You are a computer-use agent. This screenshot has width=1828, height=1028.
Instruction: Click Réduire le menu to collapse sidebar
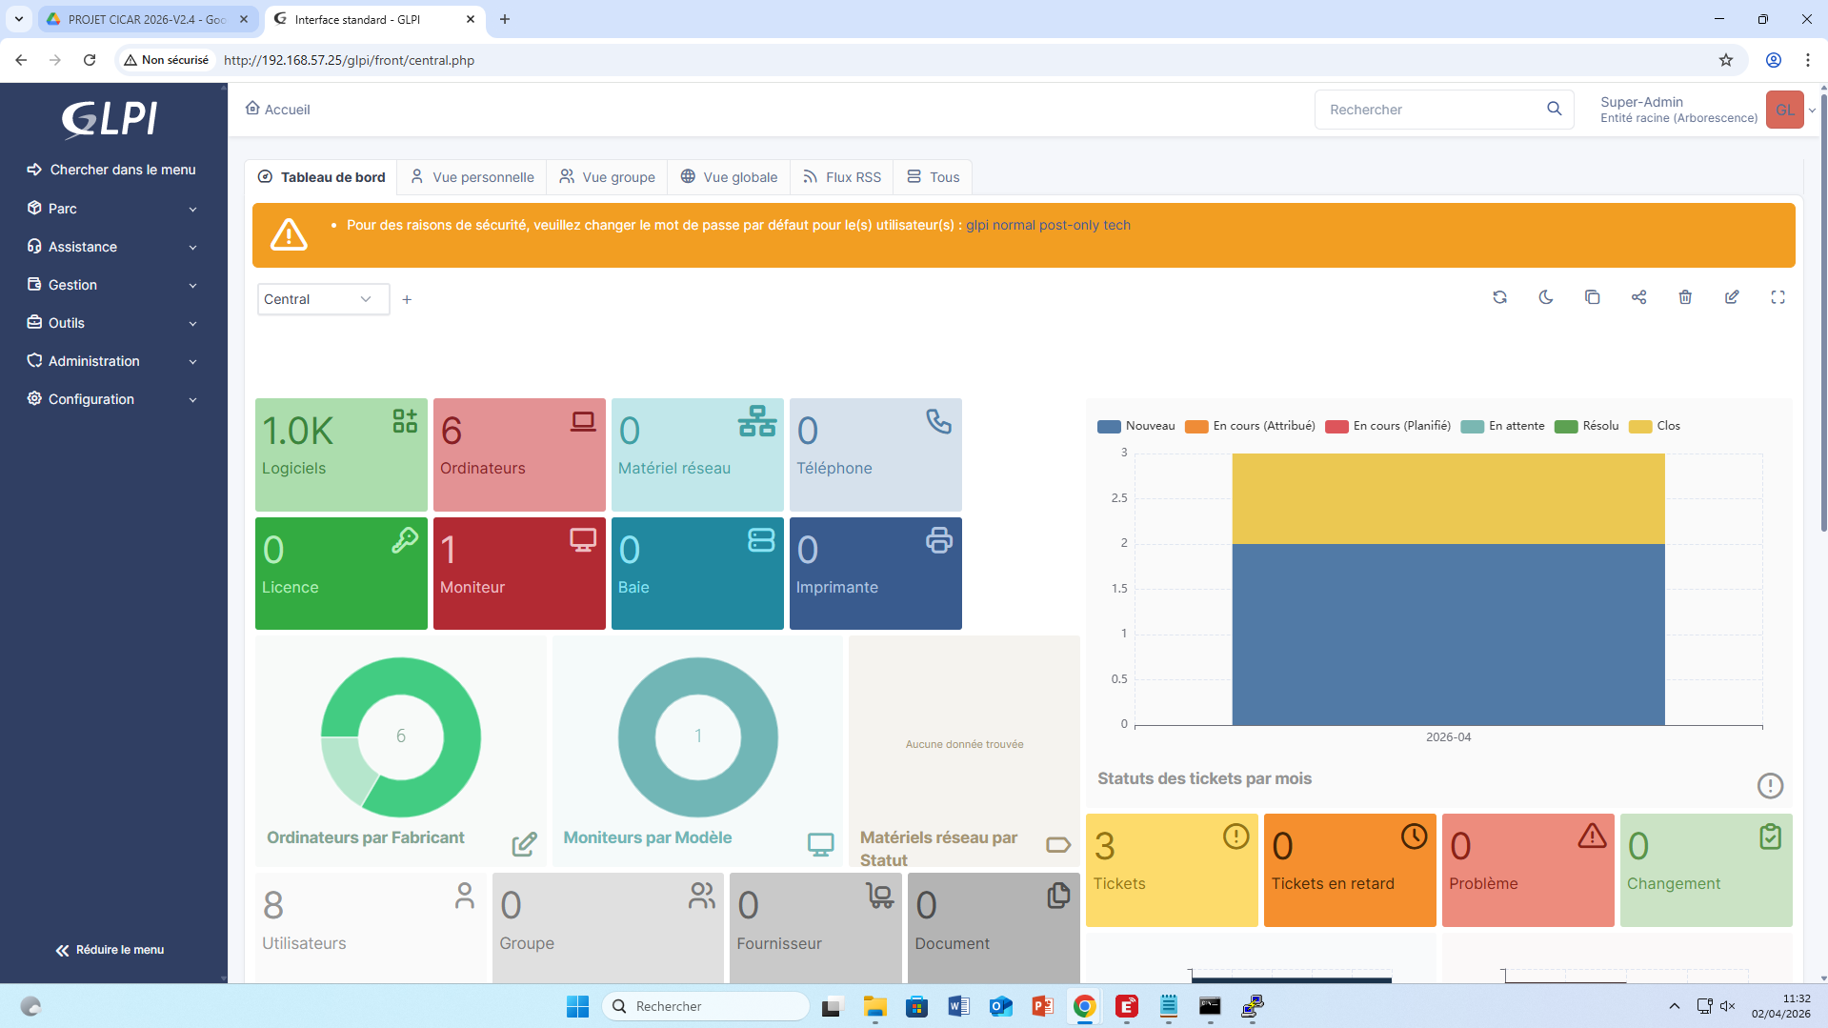(110, 950)
